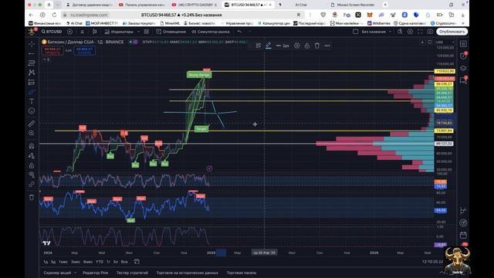Click the Опубликовать publish button

click(x=452, y=32)
